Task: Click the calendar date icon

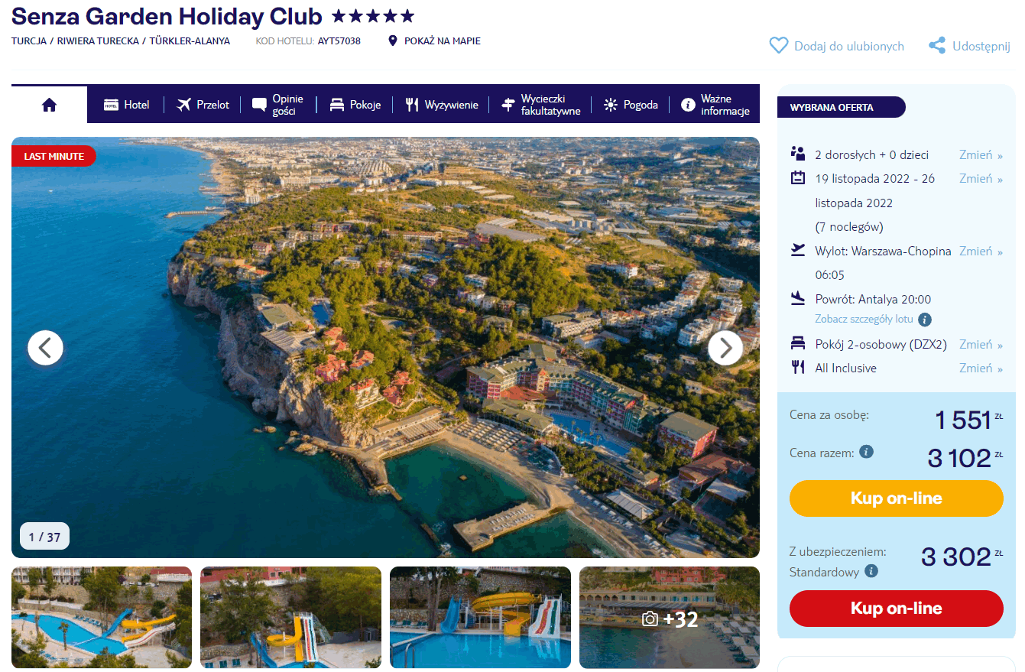Action: pos(798,178)
